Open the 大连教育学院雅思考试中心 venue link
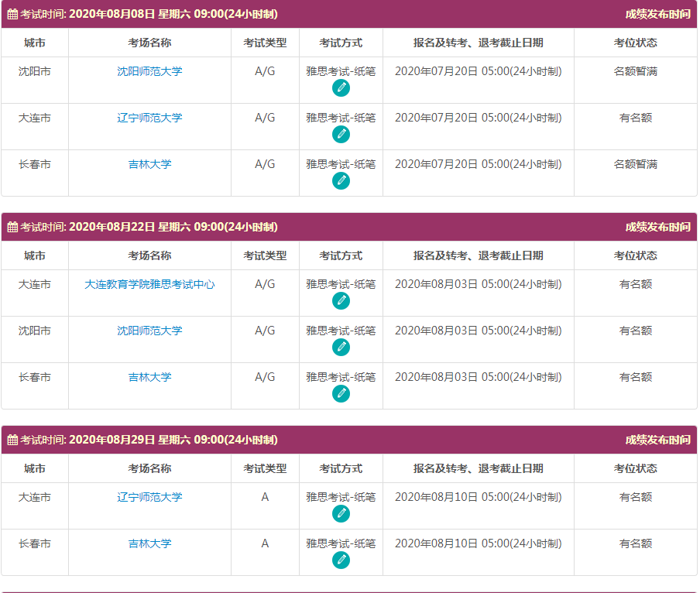 (149, 284)
